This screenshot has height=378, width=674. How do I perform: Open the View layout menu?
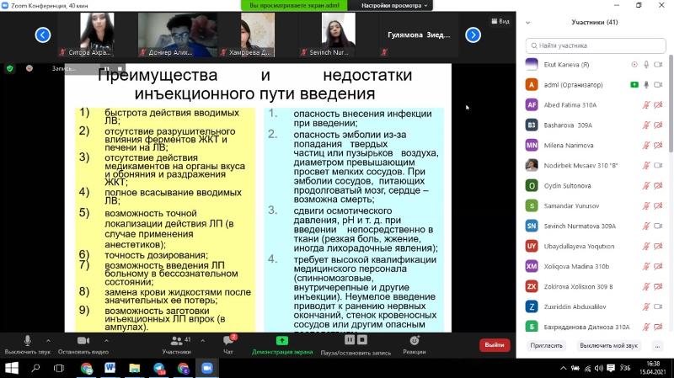tap(502, 21)
